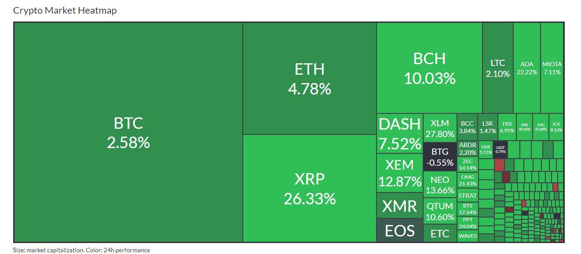Viewport: 581px width, 254px height.
Task: Select the ETC tile
Action: (x=440, y=233)
